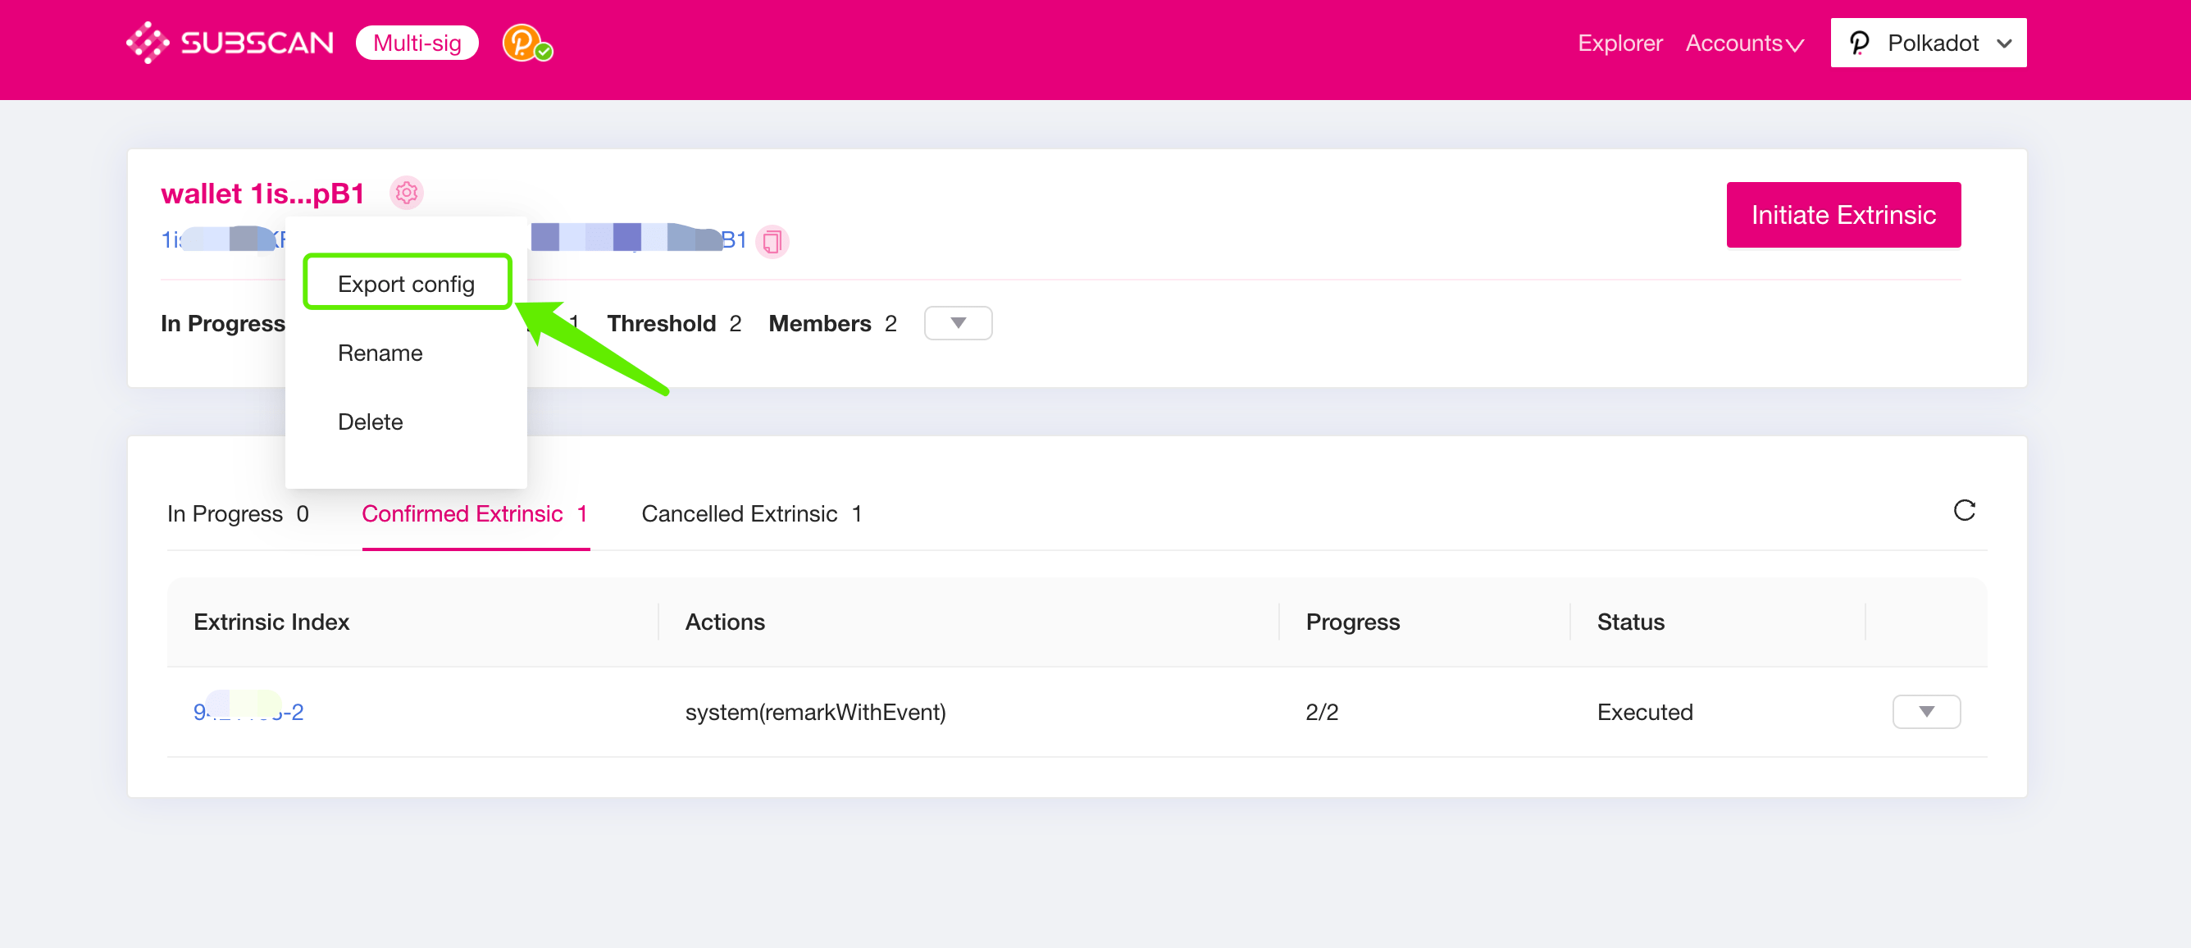Expand the executed extrinsic row details
2191x948 pixels.
1925,712
